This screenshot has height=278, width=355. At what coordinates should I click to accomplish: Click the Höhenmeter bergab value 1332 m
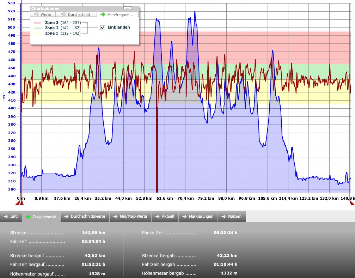point(229,273)
